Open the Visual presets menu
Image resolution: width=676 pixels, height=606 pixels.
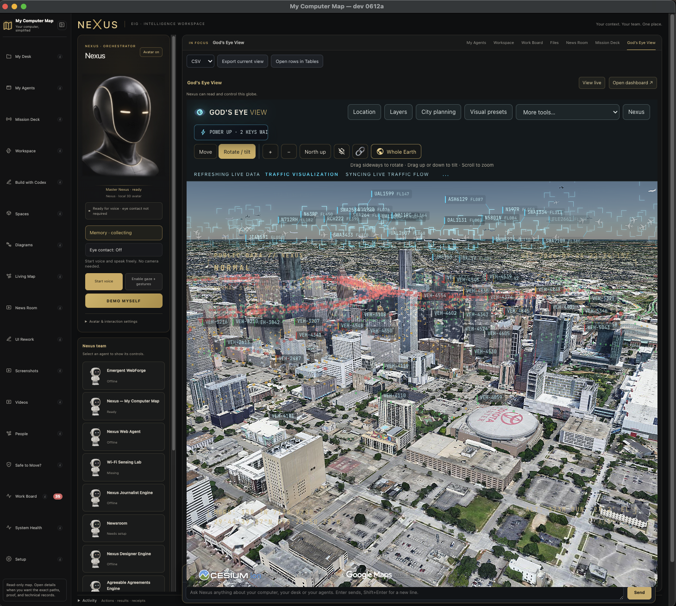pos(488,112)
